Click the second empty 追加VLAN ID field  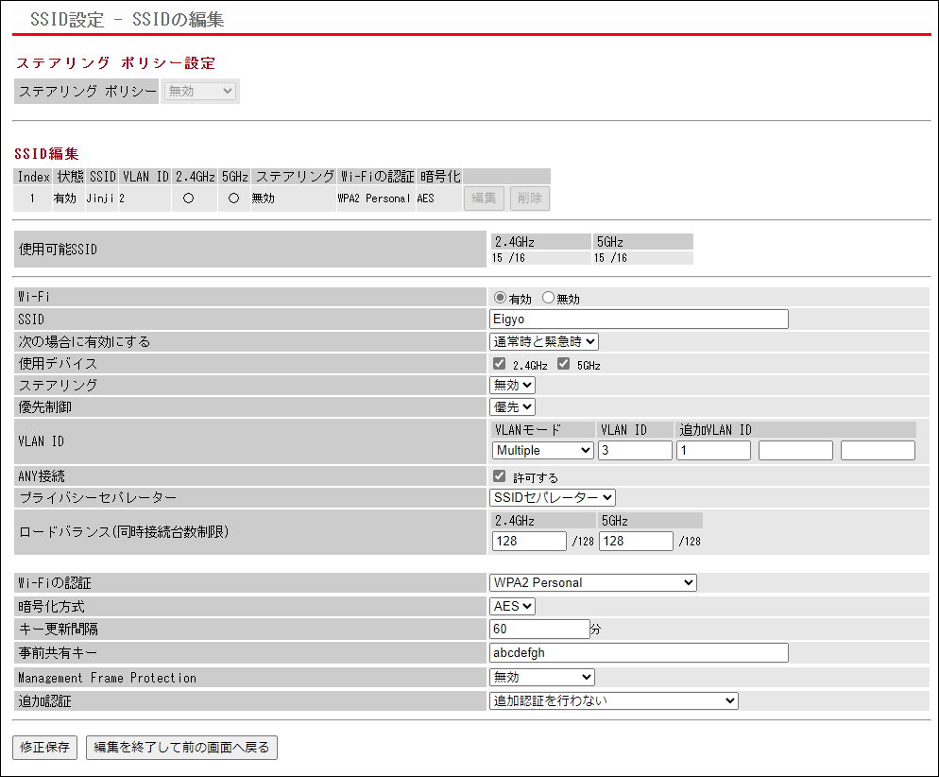point(795,451)
